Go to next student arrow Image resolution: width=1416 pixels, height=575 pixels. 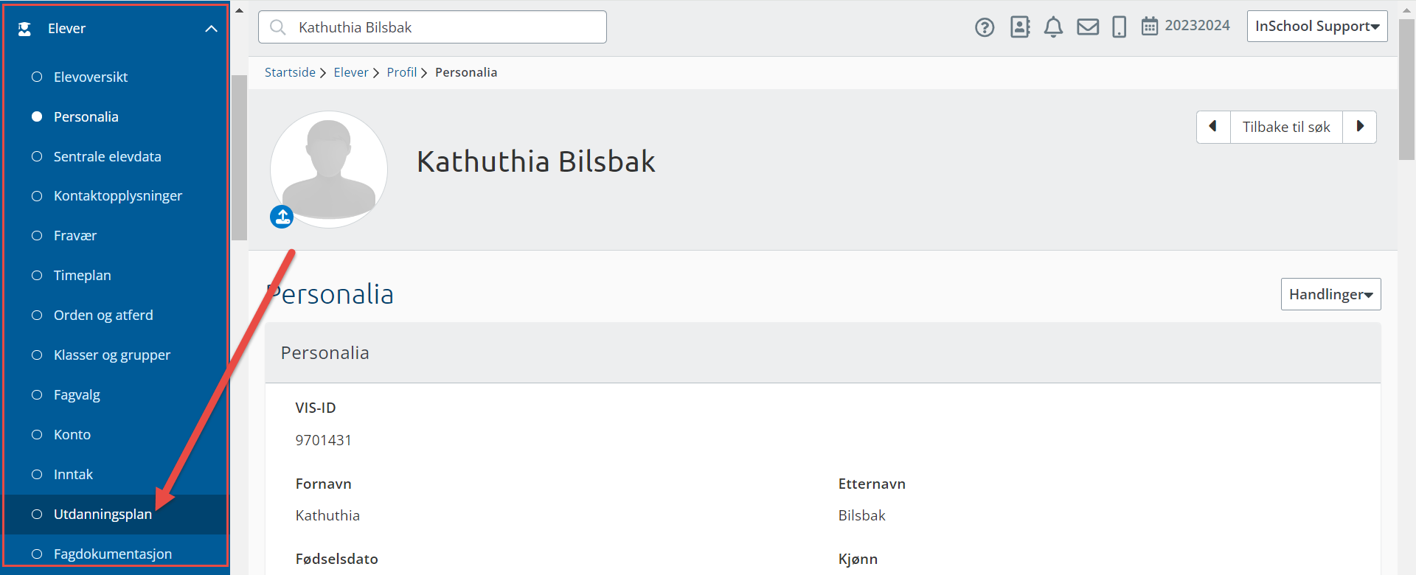1360,127
